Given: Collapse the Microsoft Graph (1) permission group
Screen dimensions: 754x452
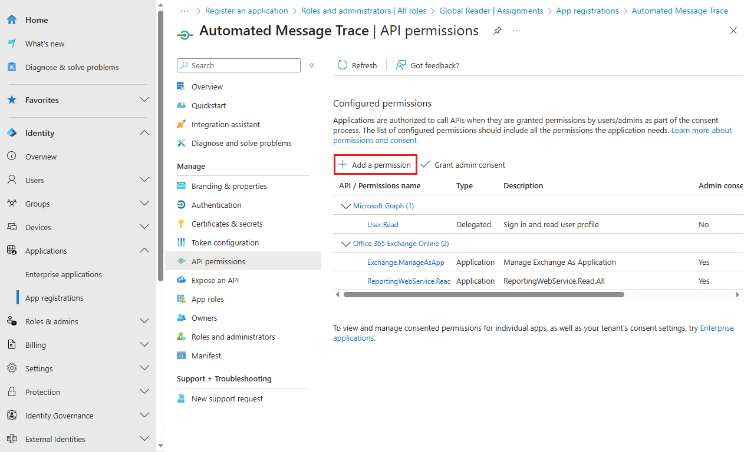Looking at the screenshot, I should pyautogui.click(x=346, y=206).
